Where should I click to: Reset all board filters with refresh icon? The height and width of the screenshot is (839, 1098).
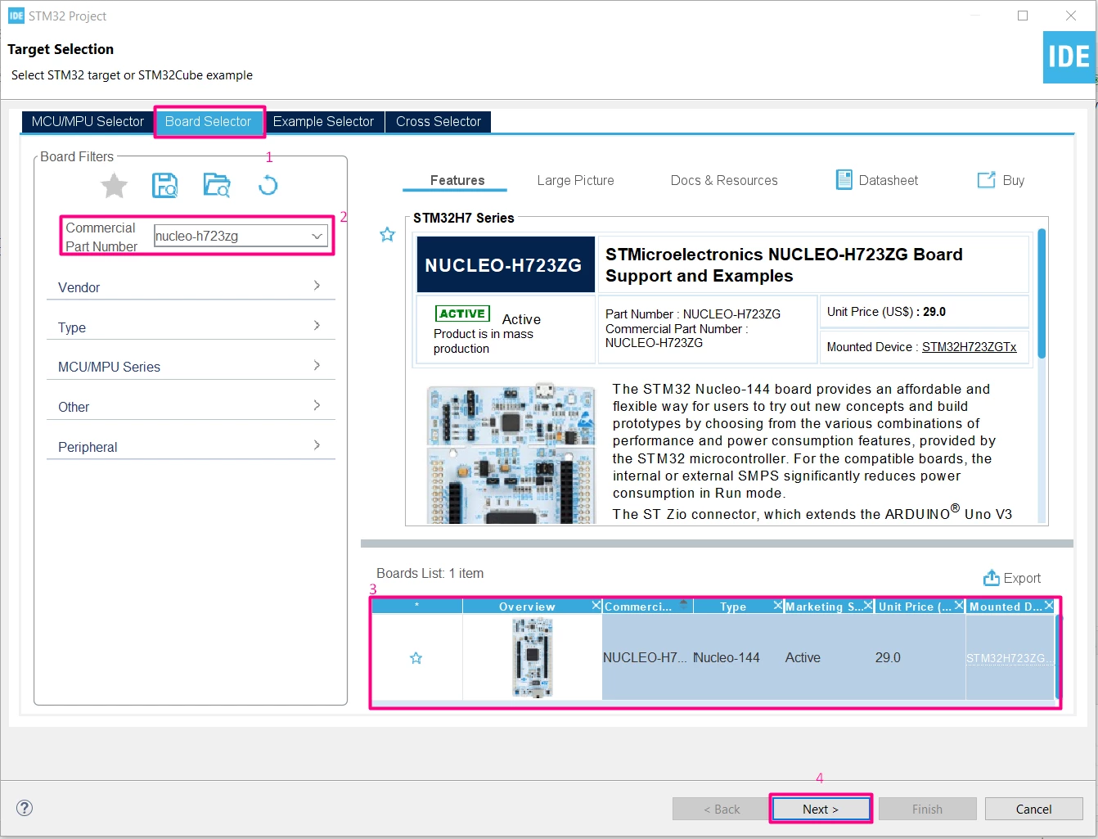[268, 185]
